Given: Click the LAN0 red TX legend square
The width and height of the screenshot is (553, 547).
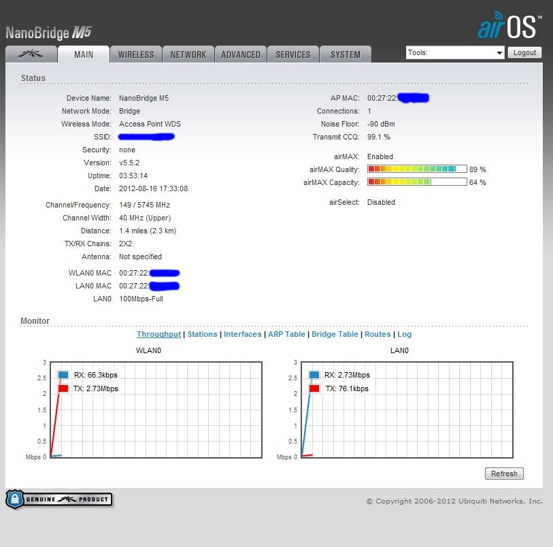Looking at the screenshot, I should click(314, 388).
